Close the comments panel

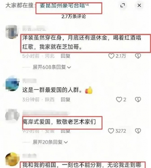pos(139,5)
